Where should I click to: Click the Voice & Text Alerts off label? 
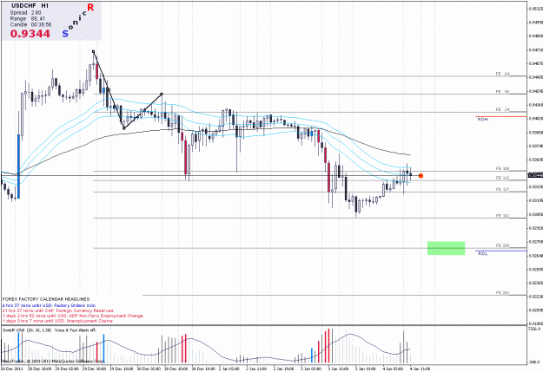(75, 330)
